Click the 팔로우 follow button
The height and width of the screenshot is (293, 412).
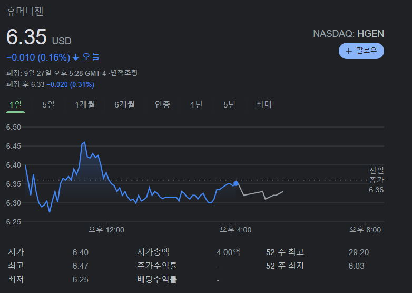click(x=361, y=51)
